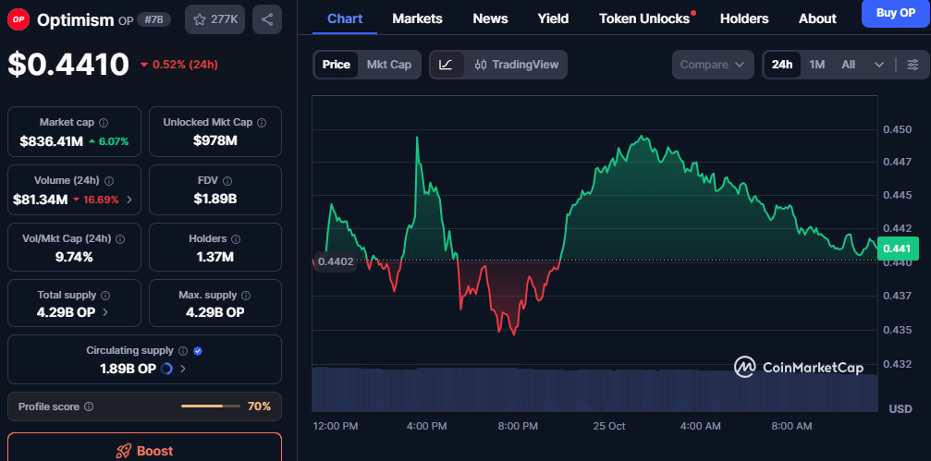
Task: Click the Buy OP button
Action: point(895,13)
